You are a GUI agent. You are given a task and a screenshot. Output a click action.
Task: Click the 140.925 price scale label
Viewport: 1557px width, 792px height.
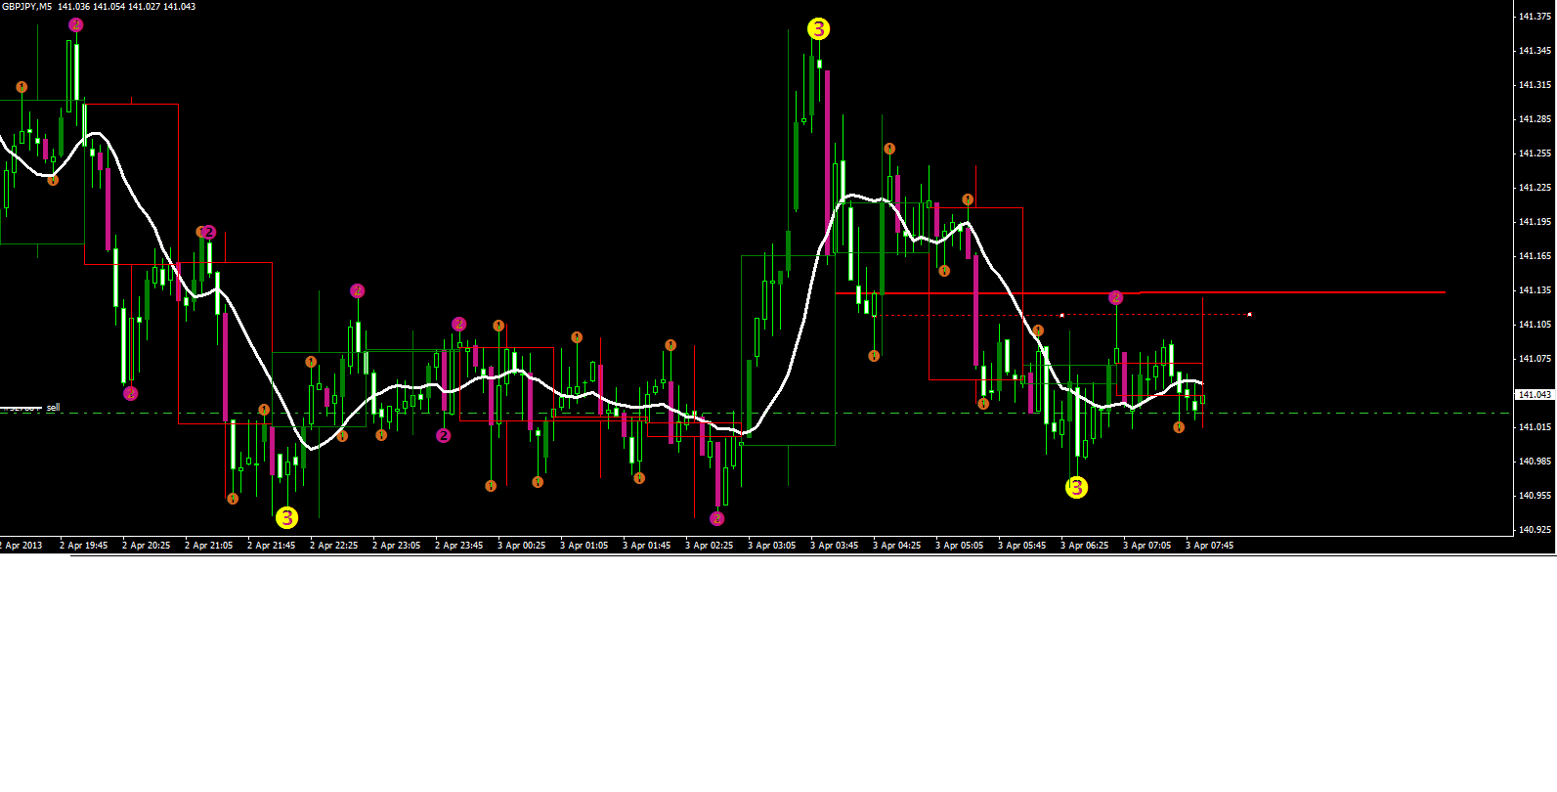(1534, 530)
